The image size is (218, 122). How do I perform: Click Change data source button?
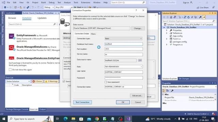coord(138,28)
